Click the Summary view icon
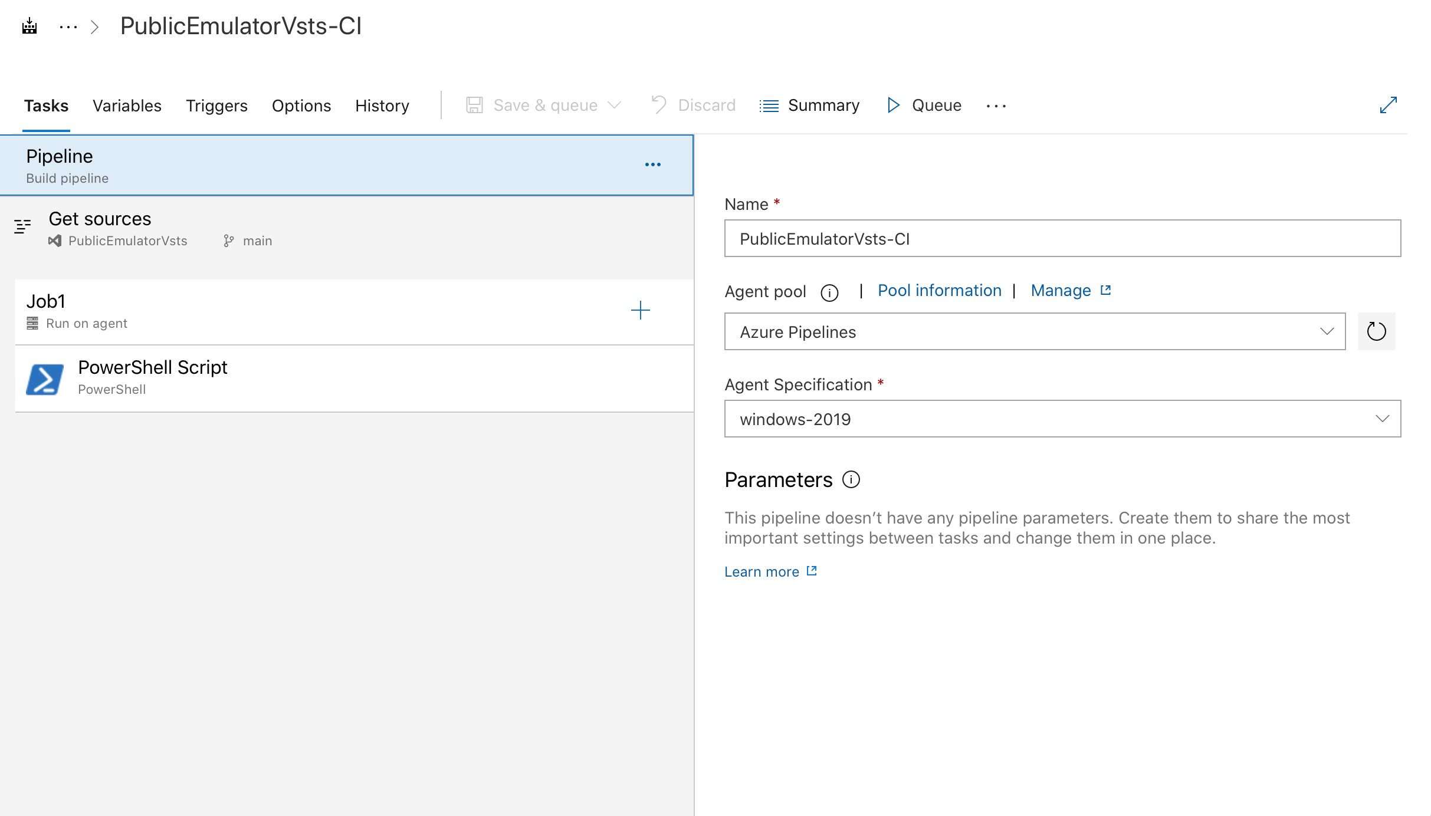 coord(770,105)
